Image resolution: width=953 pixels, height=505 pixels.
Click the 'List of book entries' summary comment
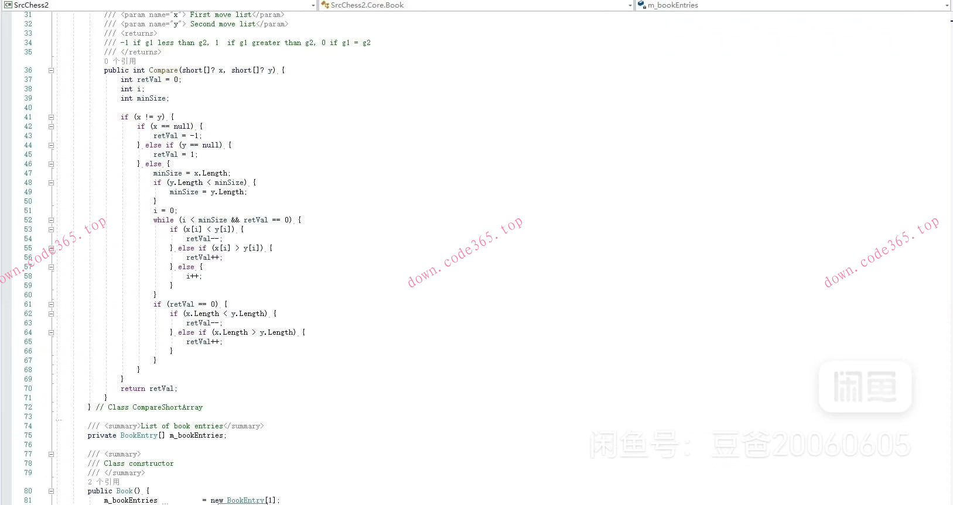(x=182, y=426)
